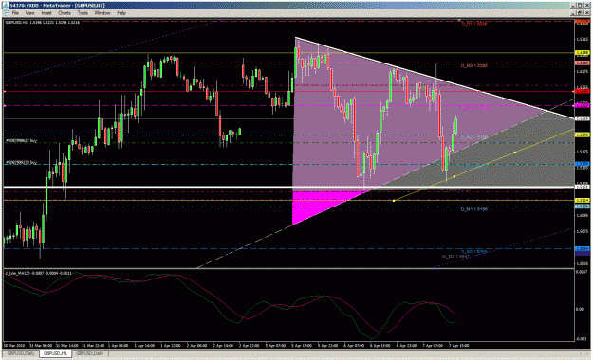Minimize the inner GBPUSD chart window
The width and height of the screenshot is (593, 360).
[574, 13]
